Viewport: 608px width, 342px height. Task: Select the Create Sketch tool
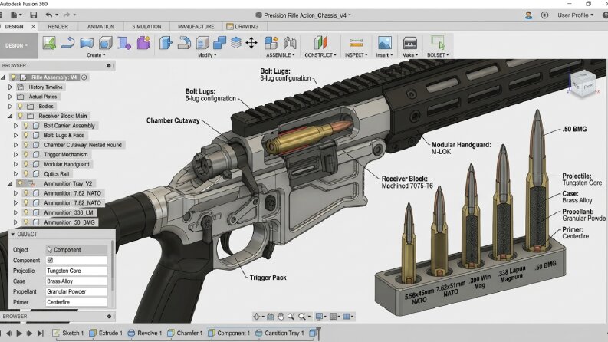pyautogui.click(x=49, y=43)
